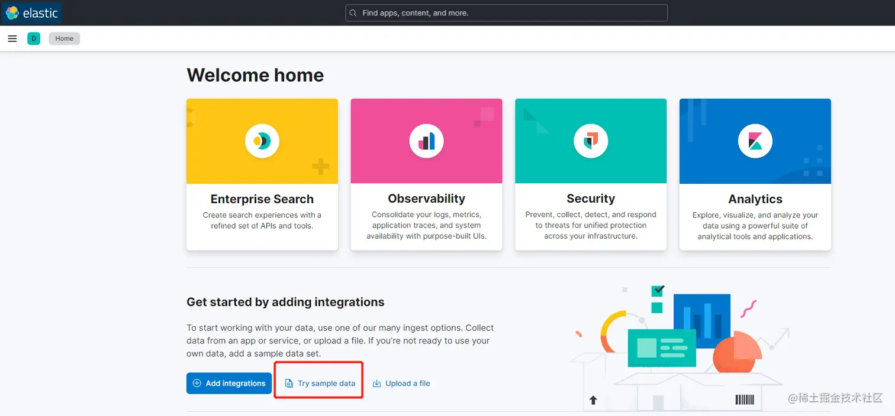Click the Enterprise Search description text
The height and width of the screenshot is (416, 895).
pos(262,220)
